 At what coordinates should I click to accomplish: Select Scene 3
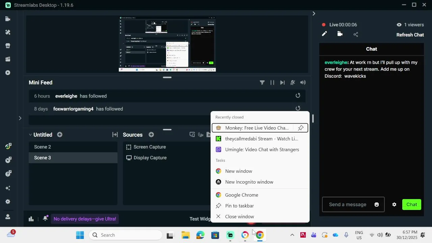tap(73, 158)
